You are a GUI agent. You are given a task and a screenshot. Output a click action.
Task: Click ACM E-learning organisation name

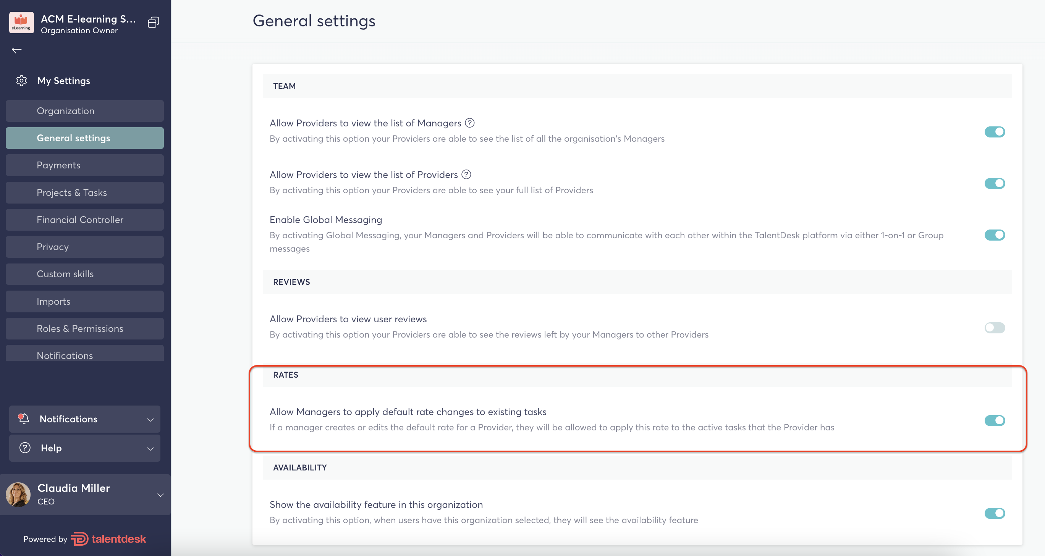(x=89, y=19)
